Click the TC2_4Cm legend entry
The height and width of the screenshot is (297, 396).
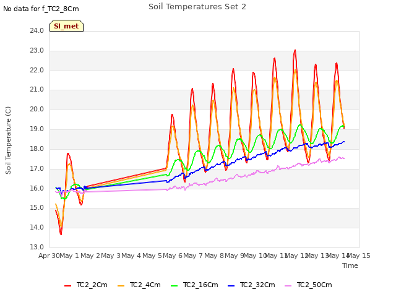coord(139,285)
